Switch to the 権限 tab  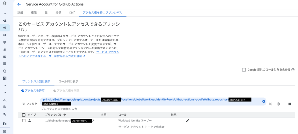[34, 13]
